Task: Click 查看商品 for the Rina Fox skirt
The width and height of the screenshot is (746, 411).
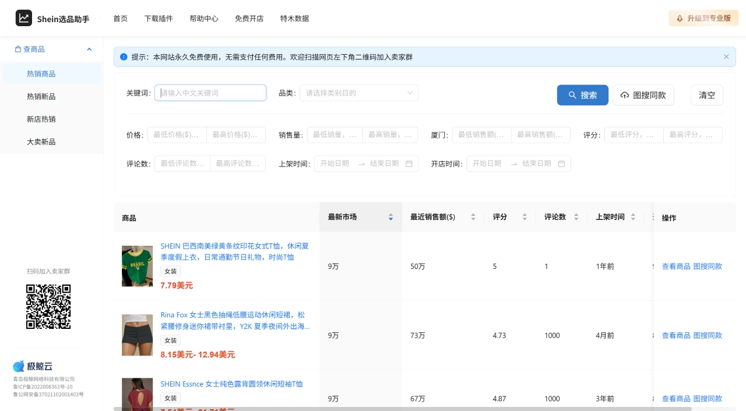Action: (x=676, y=335)
